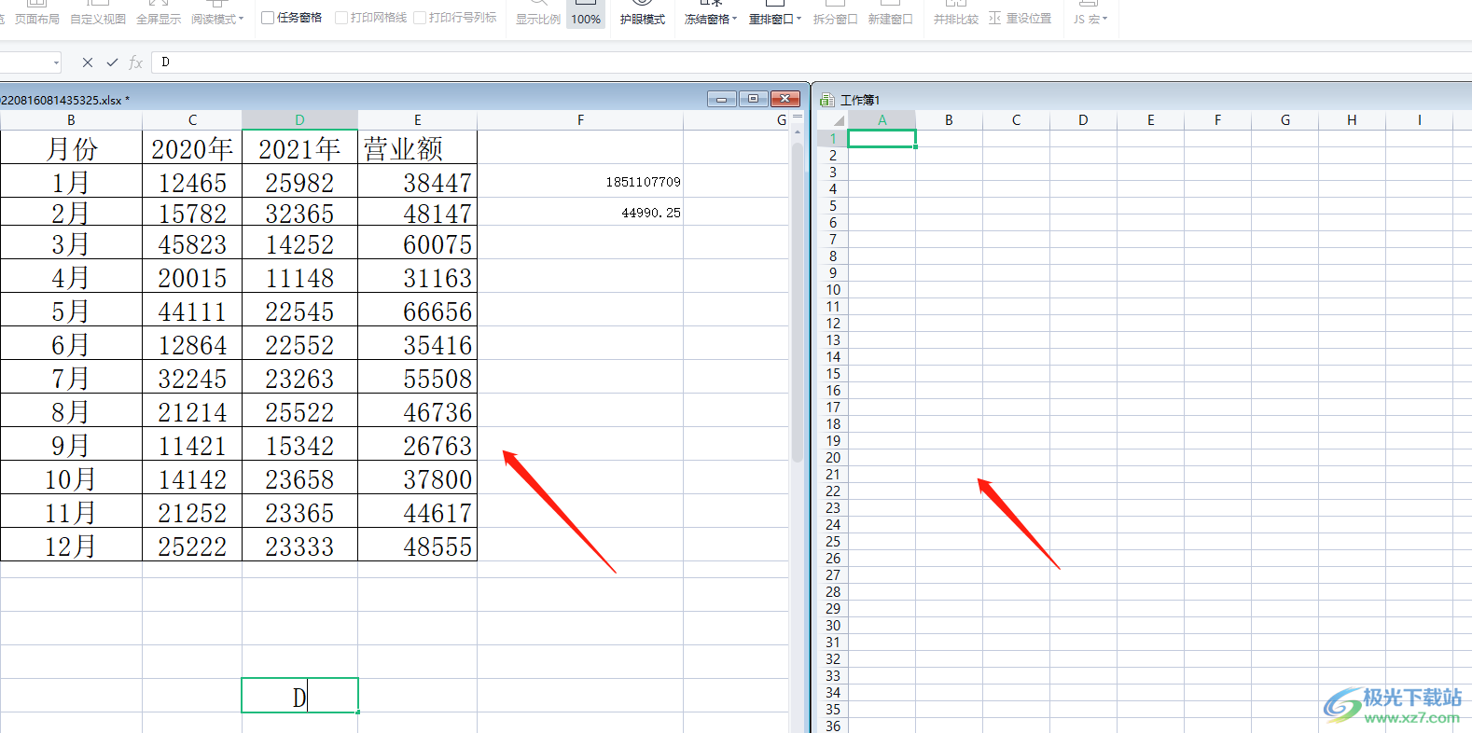The image size is (1472, 733).
Task: Confirm the formula bar entry
Action: click(x=112, y=62)
